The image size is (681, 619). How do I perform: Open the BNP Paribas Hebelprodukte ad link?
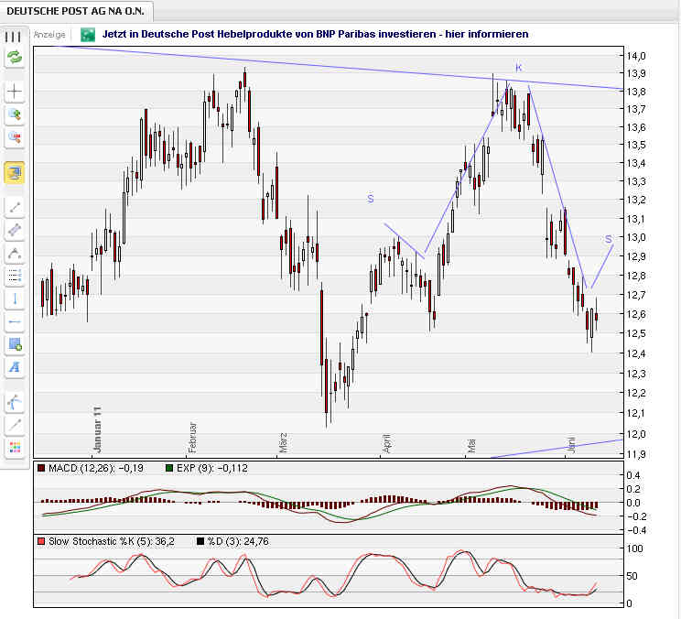(316, 34)
